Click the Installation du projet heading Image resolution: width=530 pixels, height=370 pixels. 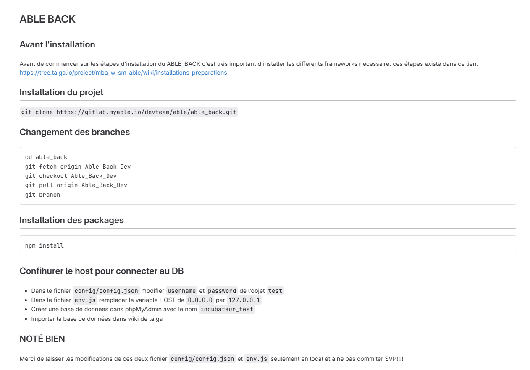pos(61,92)
